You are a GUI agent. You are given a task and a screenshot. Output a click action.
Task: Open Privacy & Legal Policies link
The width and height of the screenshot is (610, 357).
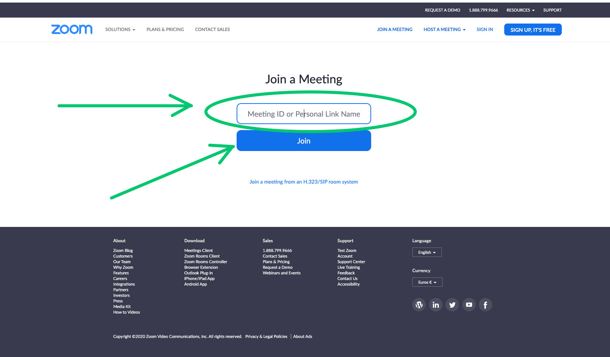click(x=267, y=336)
